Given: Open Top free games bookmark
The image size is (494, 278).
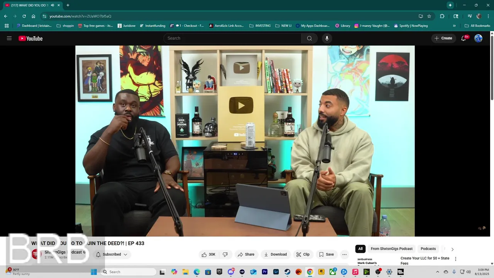Looking at the screenshot, I should point(95,26).
